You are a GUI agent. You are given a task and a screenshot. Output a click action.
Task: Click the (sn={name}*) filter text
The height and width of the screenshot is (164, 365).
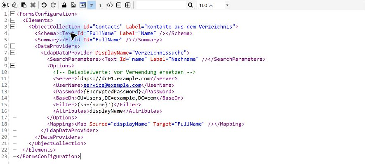click(x=95, y=105)
